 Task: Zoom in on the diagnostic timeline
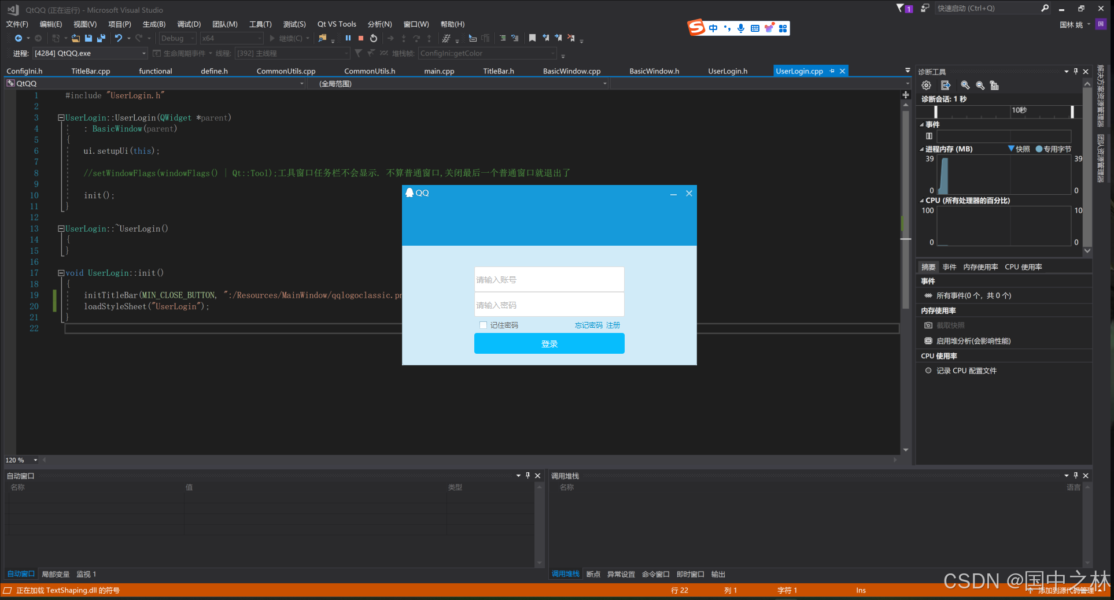coord(965,86)
